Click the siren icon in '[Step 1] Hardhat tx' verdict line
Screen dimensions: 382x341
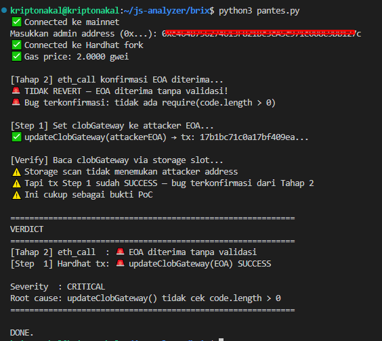click(121, 263)
